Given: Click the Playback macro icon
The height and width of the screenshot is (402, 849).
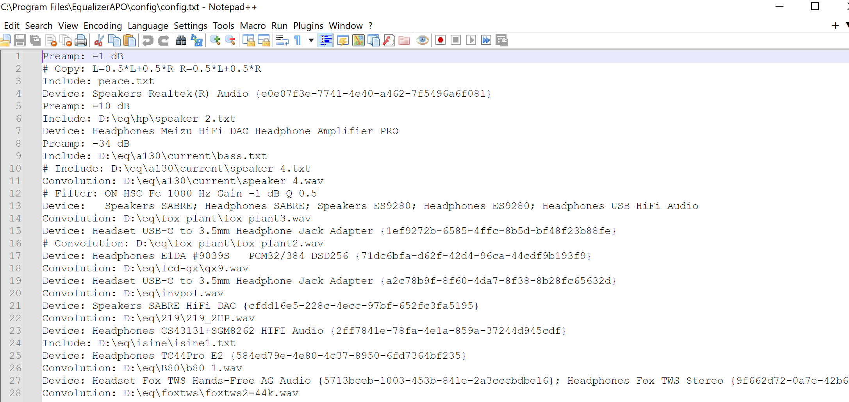Looking at the screenshot, I should 471,40.
